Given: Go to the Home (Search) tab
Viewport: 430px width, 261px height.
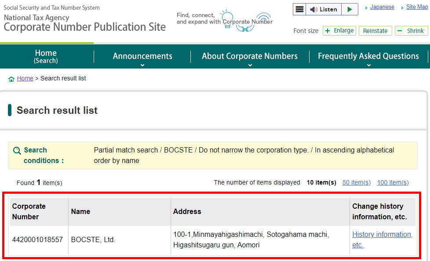Looking at the screenshot, I should 46,56.
